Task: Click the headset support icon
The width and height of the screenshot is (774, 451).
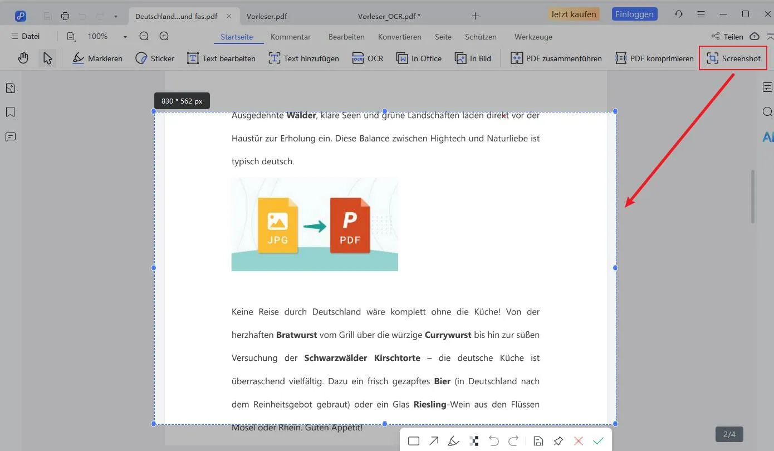Action: click(x=678, y=14)
